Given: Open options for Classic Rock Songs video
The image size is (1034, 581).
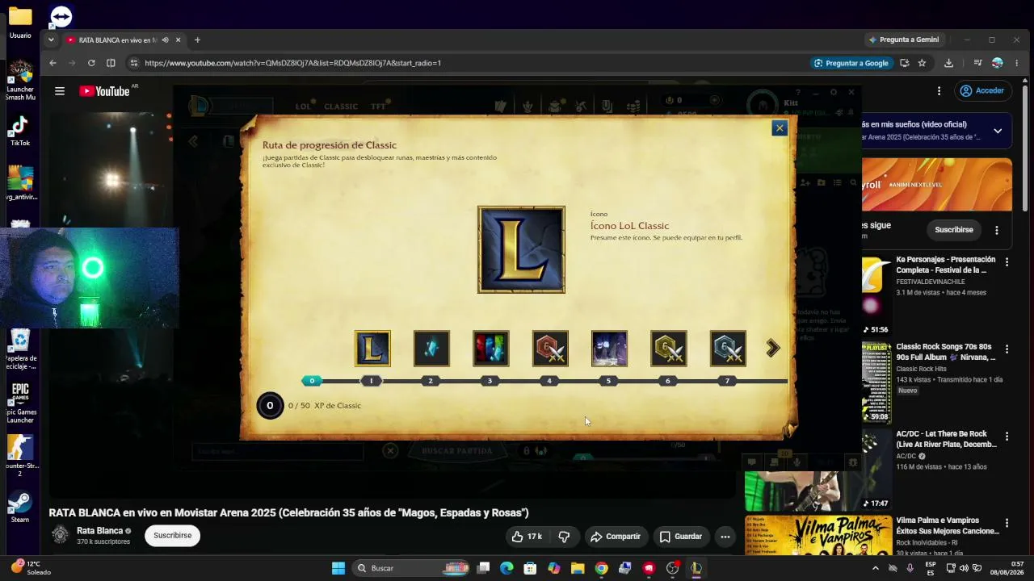Looking at the screenshot, I should (1007, 349).
